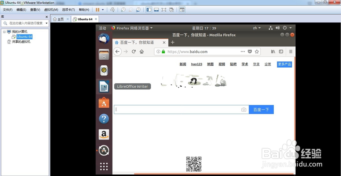Open volume speaker icon in top bar
Image resolution: width=341 pixels, height=176 pixels.
tap(278, 28)
